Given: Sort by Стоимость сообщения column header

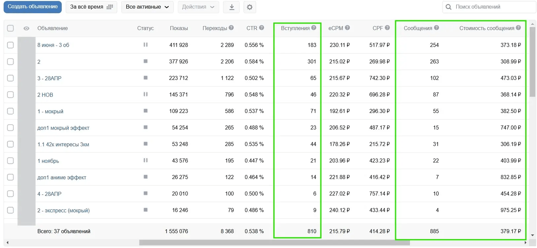Looking at the screenshot, I should (x=487, y=28).
